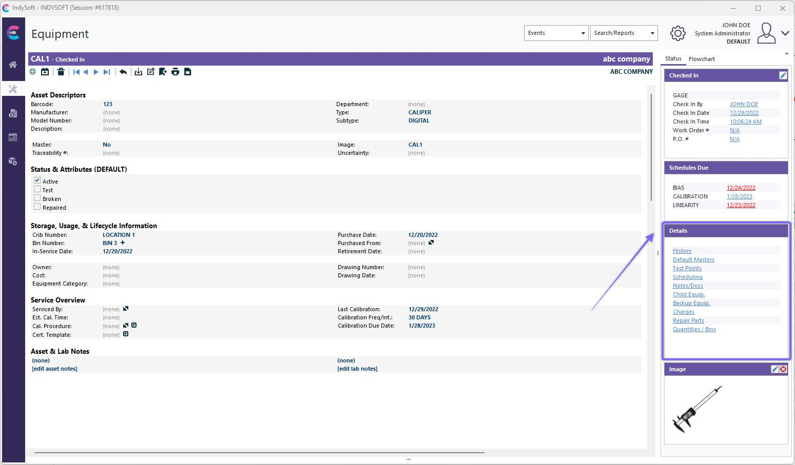The height and width of the screenshot is (465, 795).
Task: Tick the Repaired checkbox
Action: pyautogui.click(x=37, y=207)
